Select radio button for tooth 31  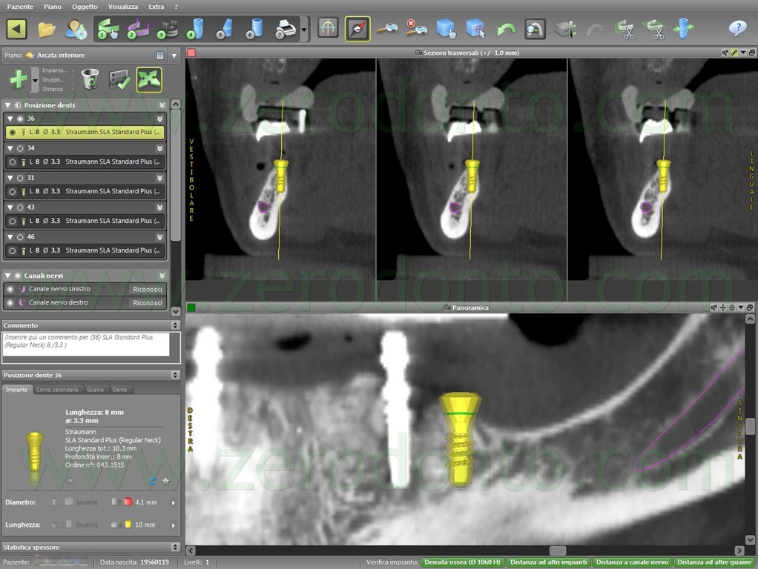[20, 178]
